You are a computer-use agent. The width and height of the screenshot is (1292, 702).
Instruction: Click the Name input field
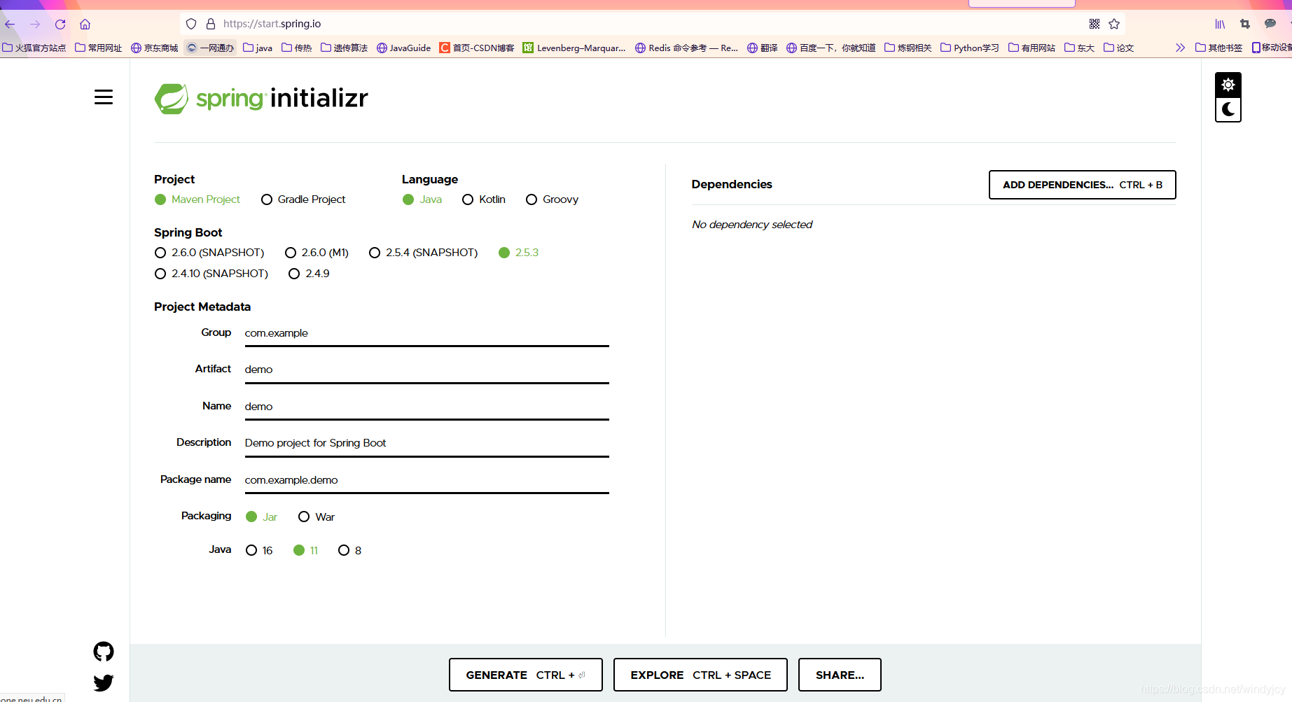coord(426,407)
